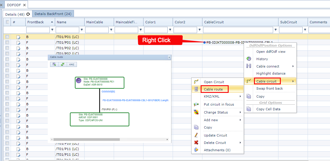
Task: Expand the Cable connect submenu
Action: [x=270, y=66]
